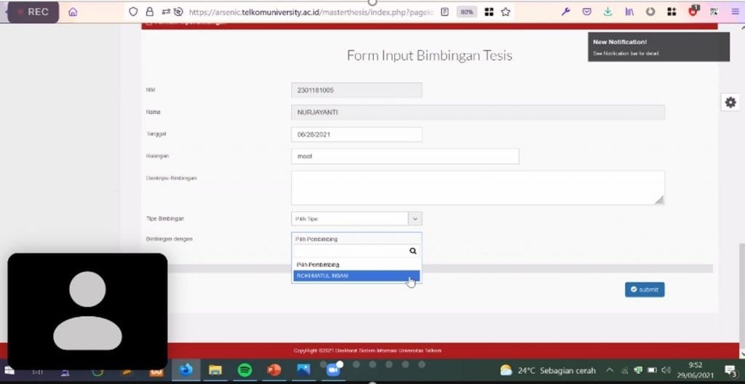745x384 pixels.
Task: Click the settings gear icon on right edge
Action: (x=730, y=103)
